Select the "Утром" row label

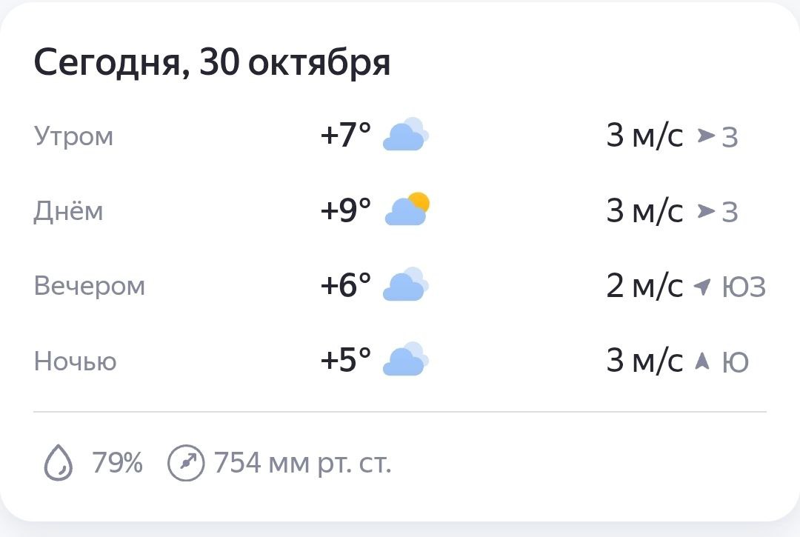[x=74, y=136]
